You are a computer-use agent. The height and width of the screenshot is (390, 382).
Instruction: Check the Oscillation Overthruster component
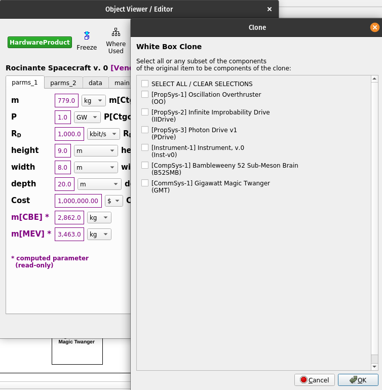pos(145,94)
